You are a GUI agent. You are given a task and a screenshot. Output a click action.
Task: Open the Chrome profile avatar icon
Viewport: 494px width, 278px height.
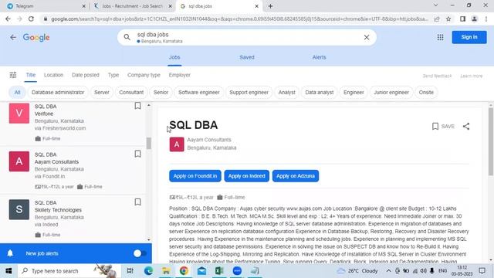(x=474, y=19)
